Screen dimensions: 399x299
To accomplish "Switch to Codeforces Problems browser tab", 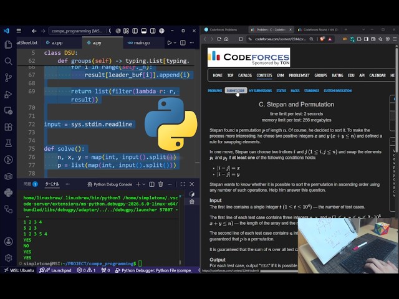I will click(223, 30).
